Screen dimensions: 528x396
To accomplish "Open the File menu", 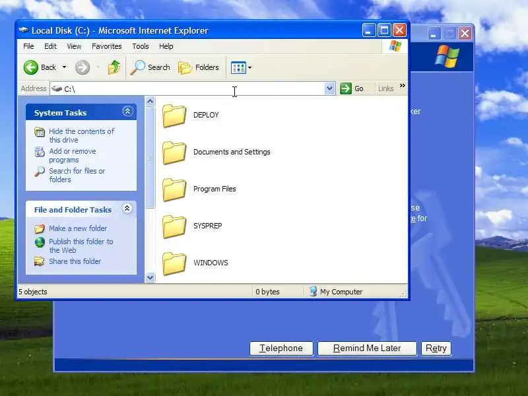I will click(28, 46).
